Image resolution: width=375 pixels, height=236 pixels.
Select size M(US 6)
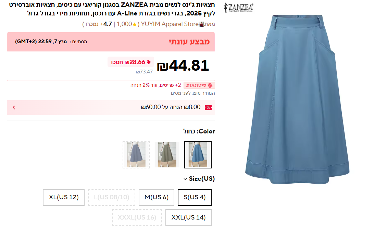tap(157, 197)
